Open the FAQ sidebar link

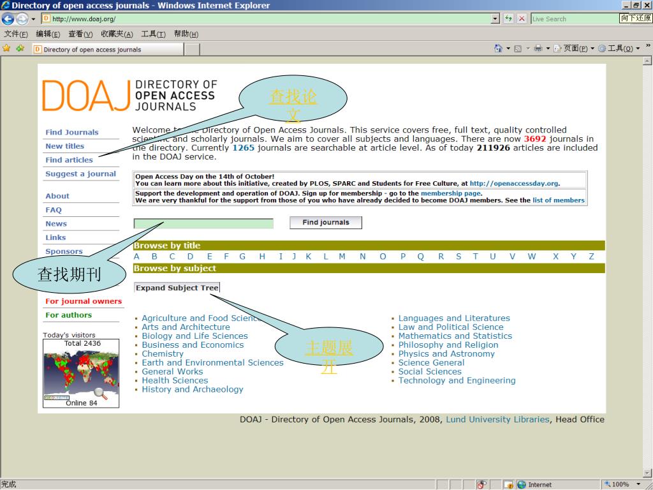pyautogui.click(x=54, y=210)
